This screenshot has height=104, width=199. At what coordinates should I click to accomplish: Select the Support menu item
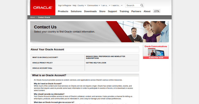click(x=112, y=11)
